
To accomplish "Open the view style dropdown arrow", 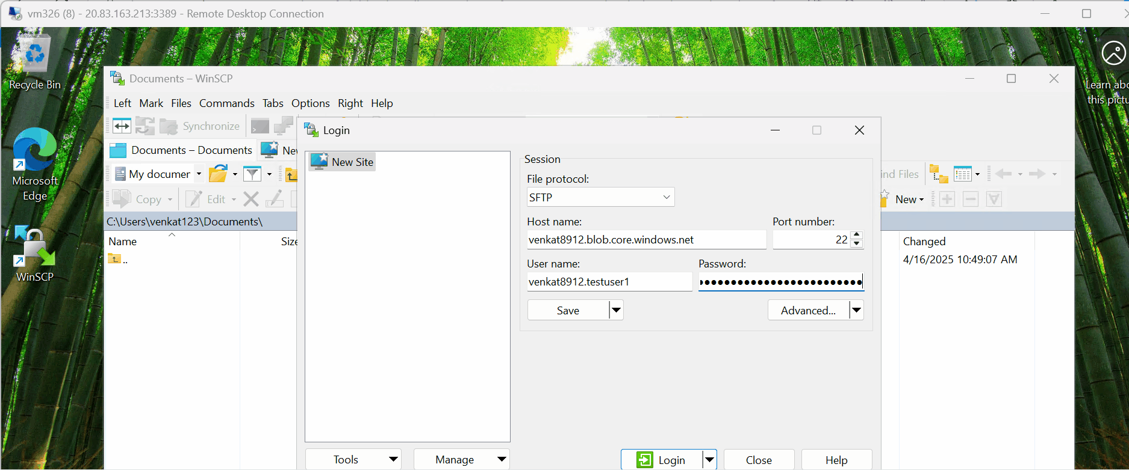I will (977, 174).
